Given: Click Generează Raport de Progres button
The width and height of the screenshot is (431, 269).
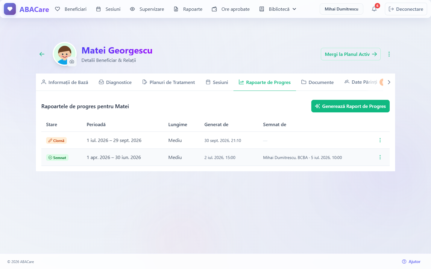Looking at the screenshot, I should [x=350, y=106].
